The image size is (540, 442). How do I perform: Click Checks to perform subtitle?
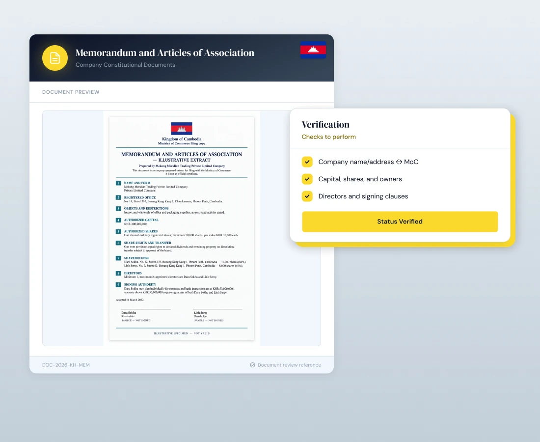[328, 137]
